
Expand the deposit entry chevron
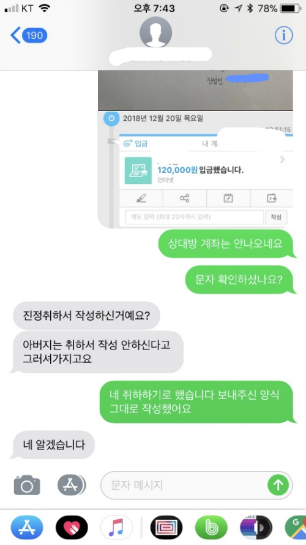click(282, 159)
